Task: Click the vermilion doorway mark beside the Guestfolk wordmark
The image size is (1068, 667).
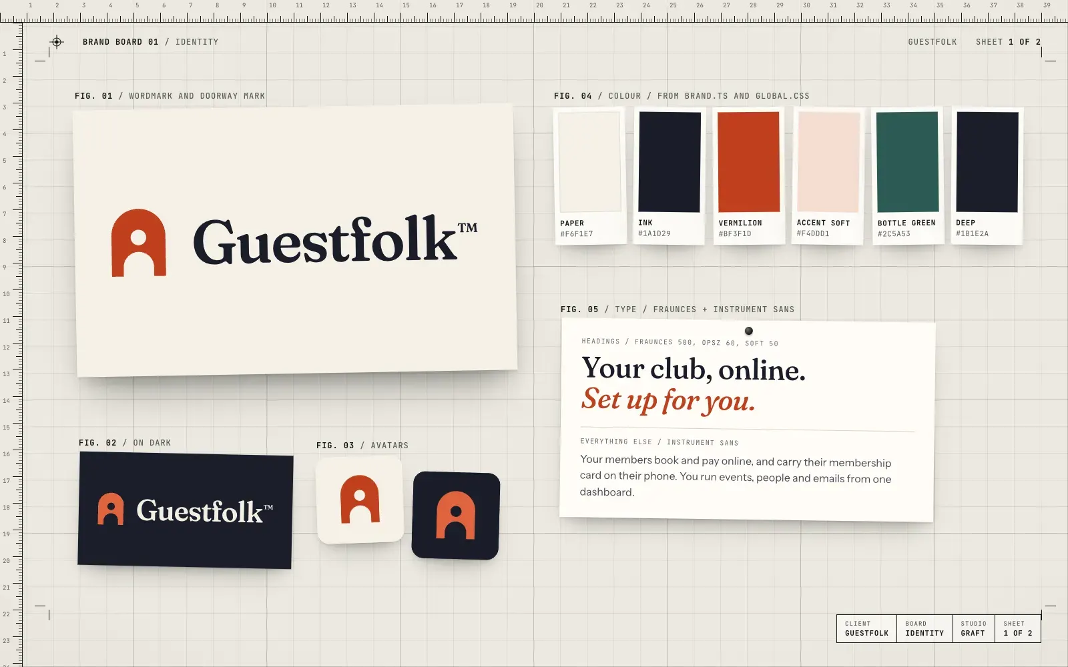Action: click(x=138, y=243)
